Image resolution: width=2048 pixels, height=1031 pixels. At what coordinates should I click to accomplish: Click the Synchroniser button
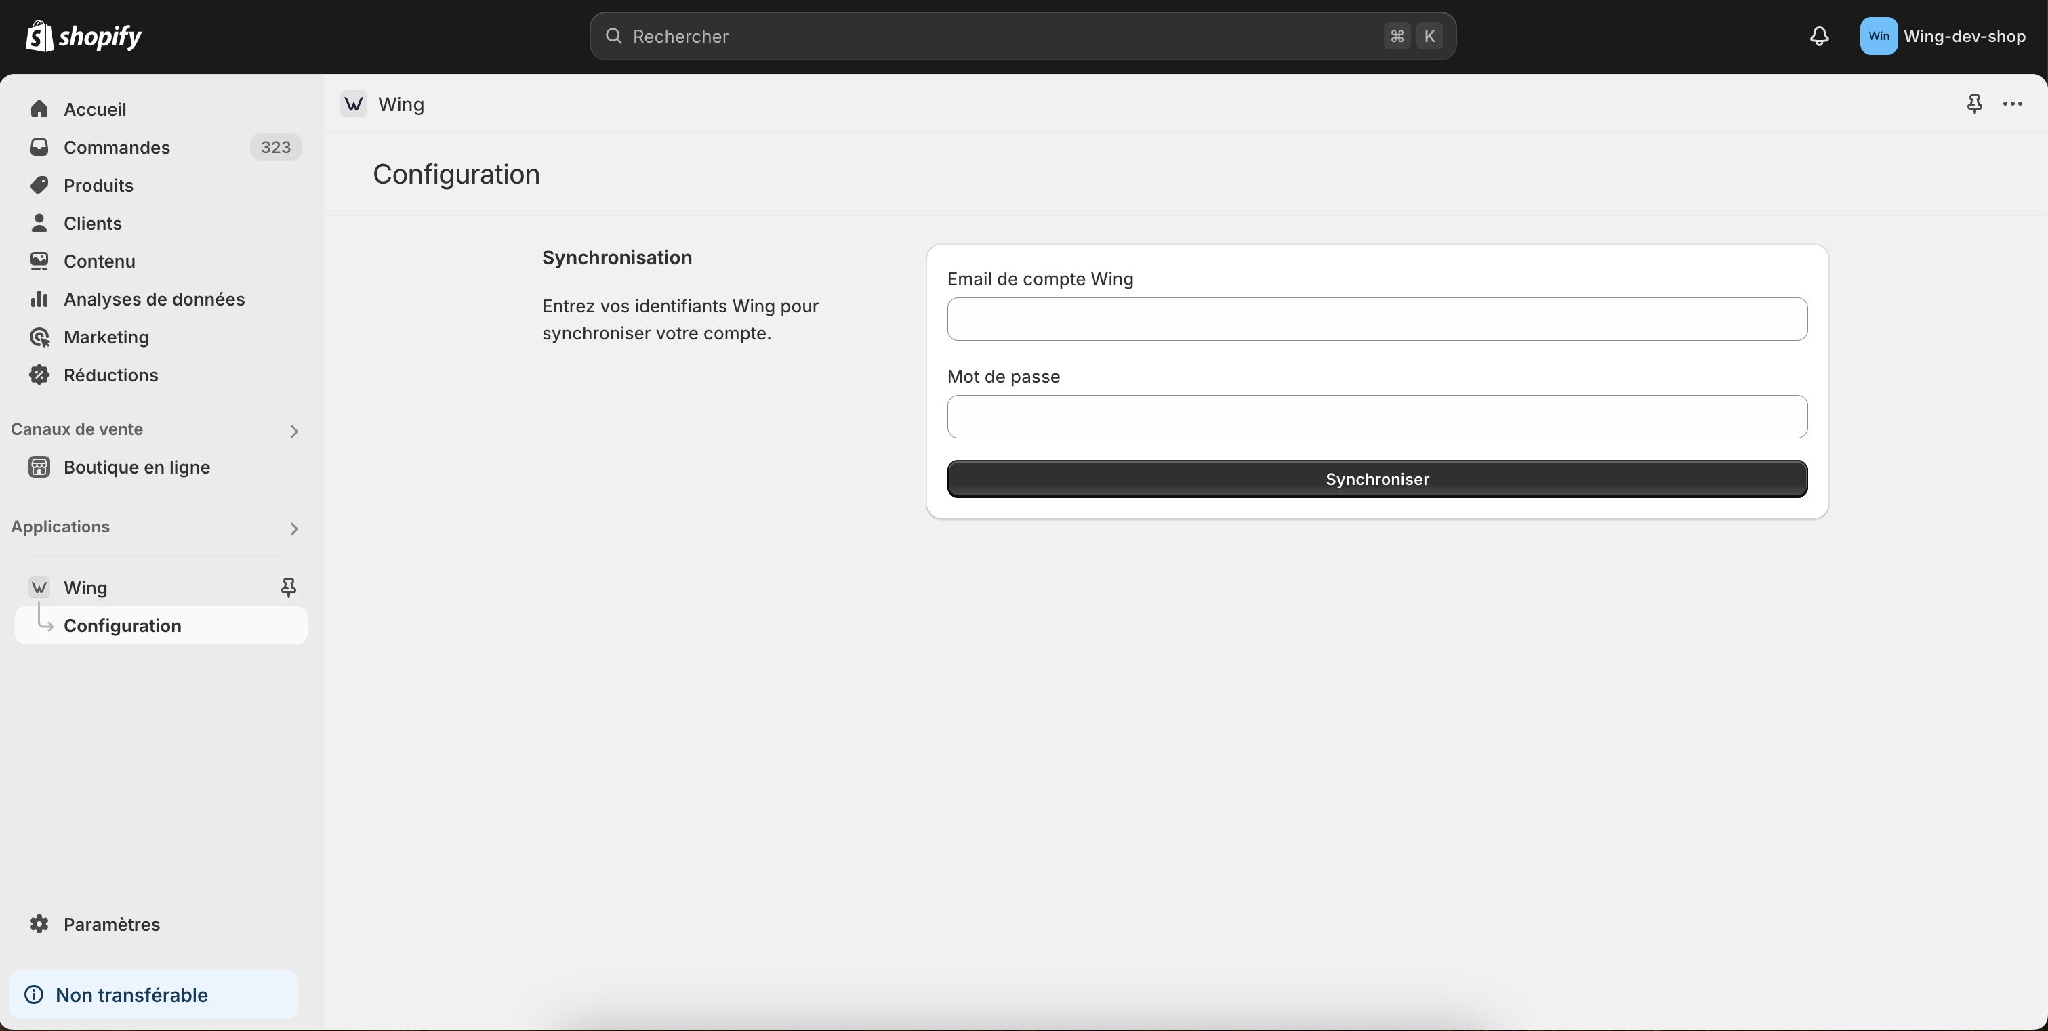pyautogui.click(x=1377, y=478)
